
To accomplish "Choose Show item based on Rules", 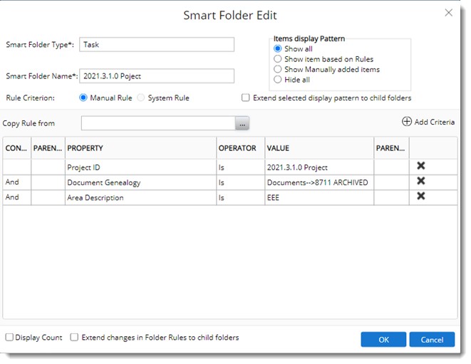I will pos(279,59).
